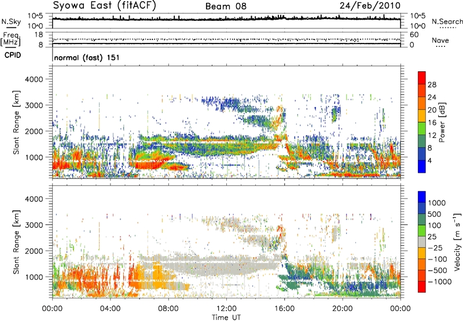Click the '-100' value on Velocity colorbar
This screenshot has width=463, height=321.
[x=438, y=259]
